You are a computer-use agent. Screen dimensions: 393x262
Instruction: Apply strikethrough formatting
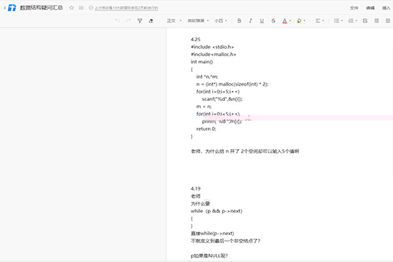274,21
